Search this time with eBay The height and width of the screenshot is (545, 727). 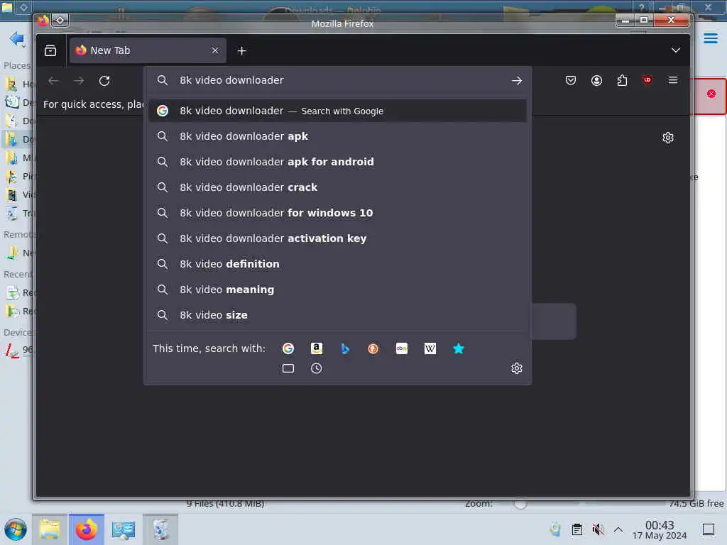(x=402, y=348)
